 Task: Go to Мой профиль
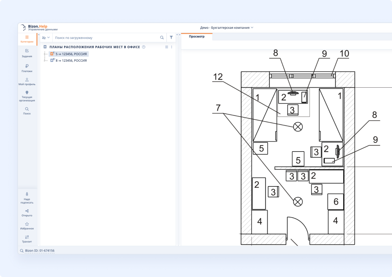click(x=27, y=82)
